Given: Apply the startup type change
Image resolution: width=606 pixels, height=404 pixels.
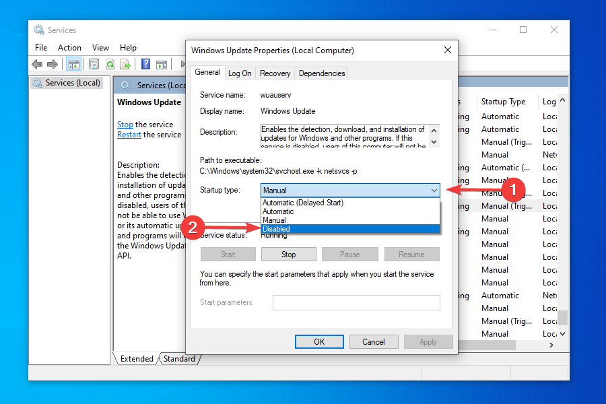Looking at the screenshot, I should (428, 341).
